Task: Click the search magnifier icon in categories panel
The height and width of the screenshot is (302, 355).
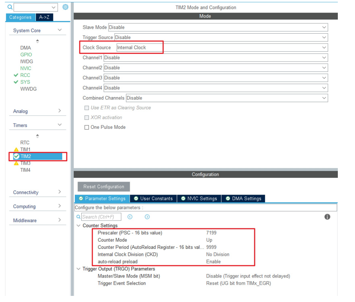Action: coord(10,7)
